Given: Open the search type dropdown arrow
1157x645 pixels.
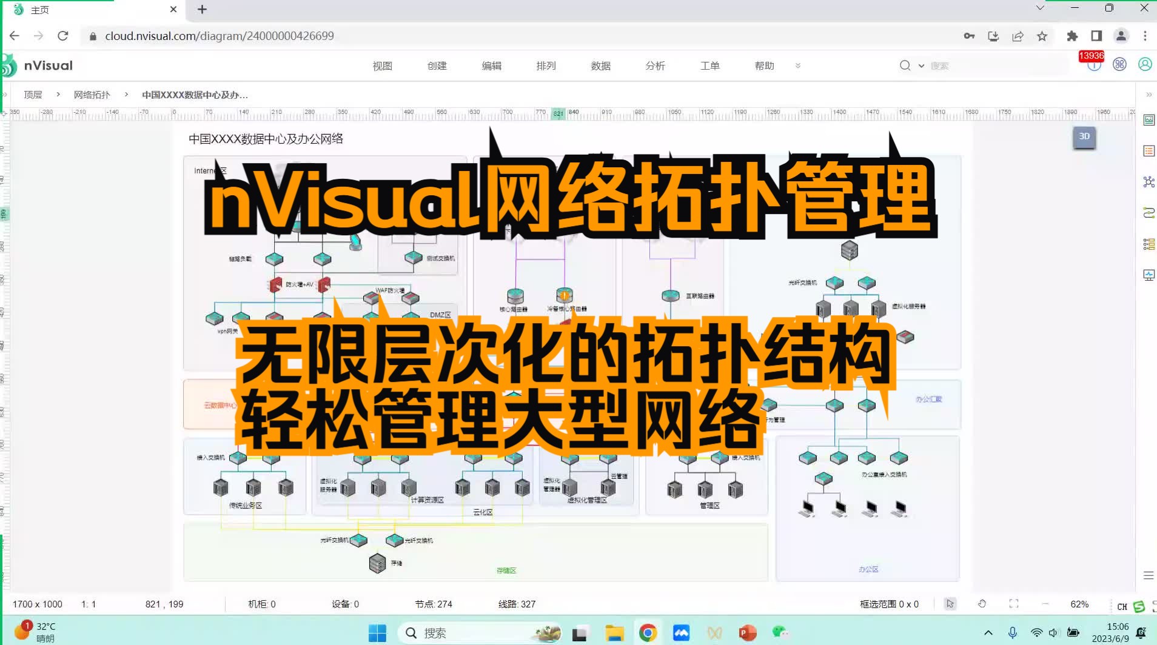Looking at the screenshot, I should (x=921, y=65).
